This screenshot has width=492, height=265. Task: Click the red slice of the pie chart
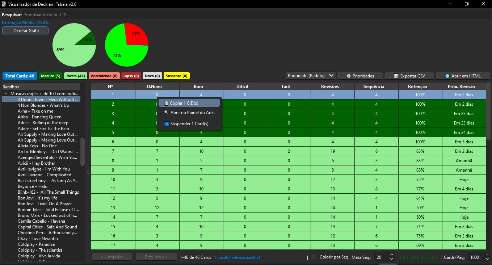(x=135, y=33)
